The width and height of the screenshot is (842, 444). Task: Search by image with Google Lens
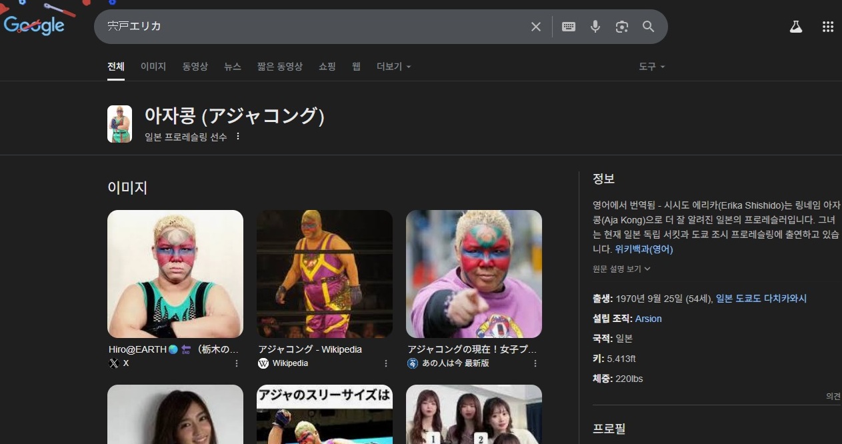(x=622, y=27)
